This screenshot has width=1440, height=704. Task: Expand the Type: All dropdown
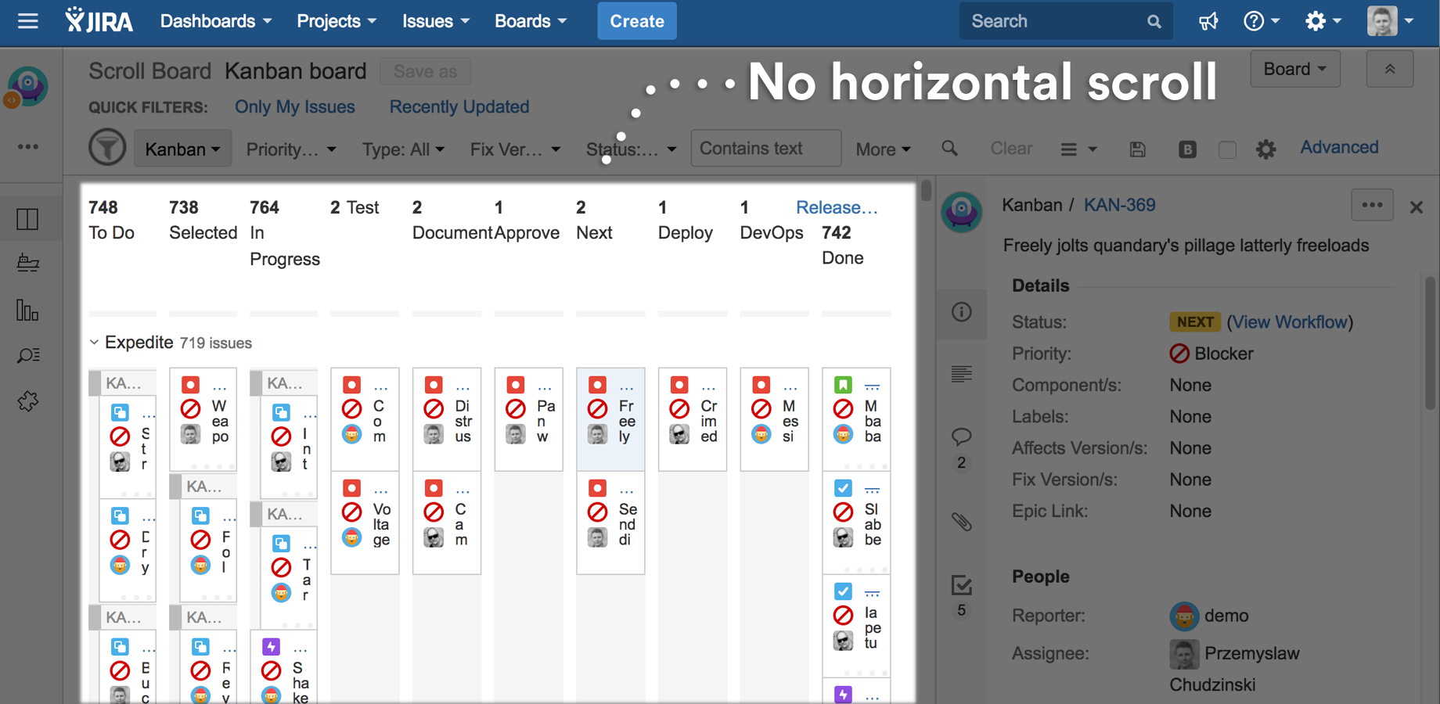[x=402, y=149]
